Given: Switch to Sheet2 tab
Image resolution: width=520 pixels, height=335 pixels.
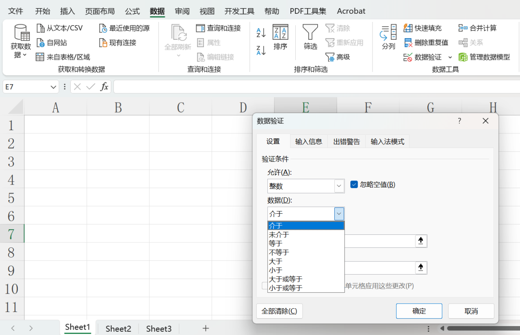Looking at the screenshot, I should [x=118, y=329].
